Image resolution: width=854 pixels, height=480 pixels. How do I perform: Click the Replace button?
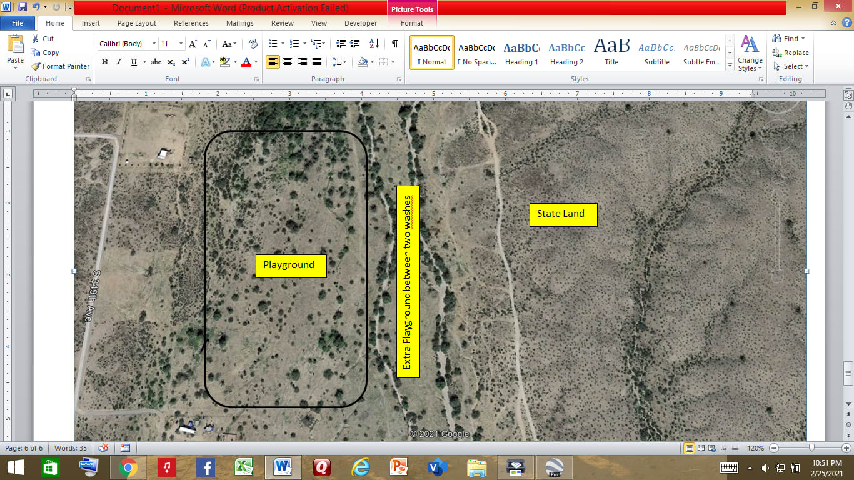790,52
